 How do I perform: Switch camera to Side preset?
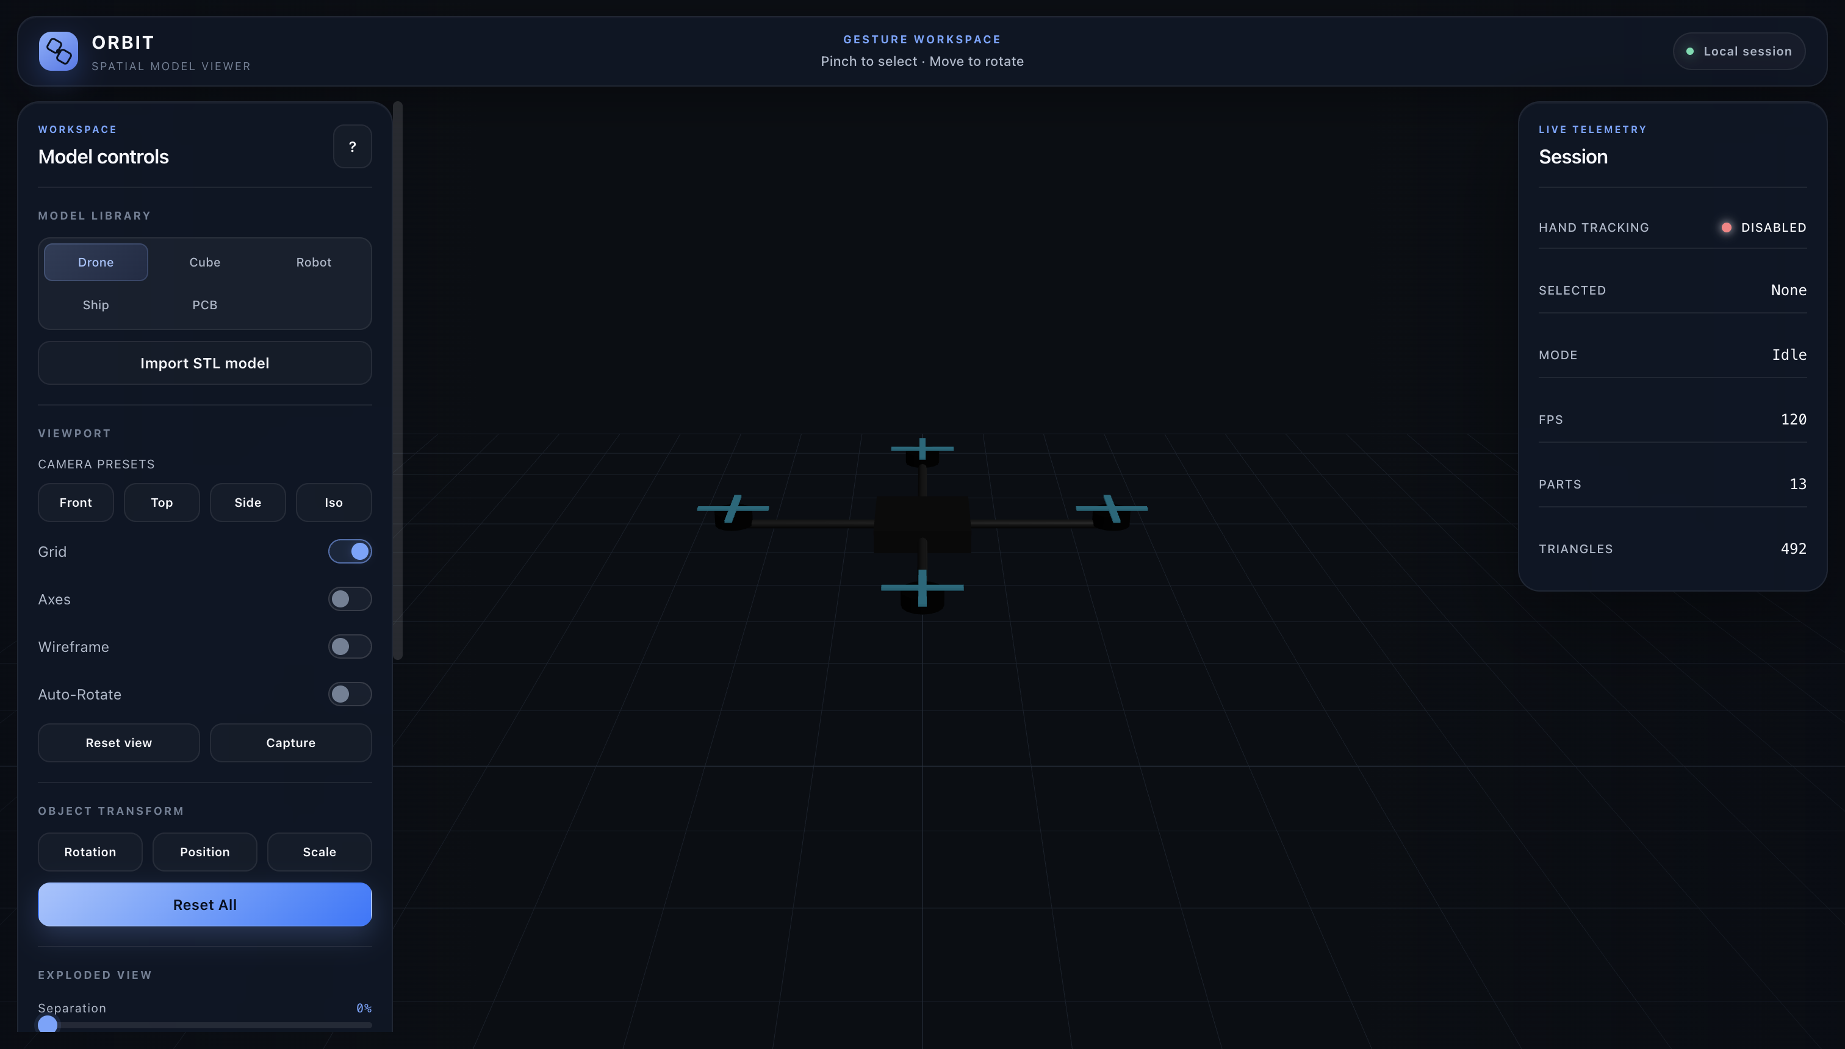coord(248,502)
